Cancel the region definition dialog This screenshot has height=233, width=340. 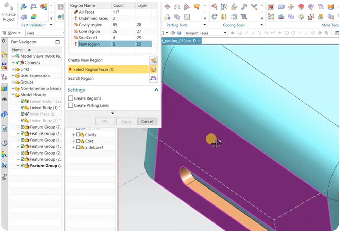pyautogui.click(x=147, y=121)
